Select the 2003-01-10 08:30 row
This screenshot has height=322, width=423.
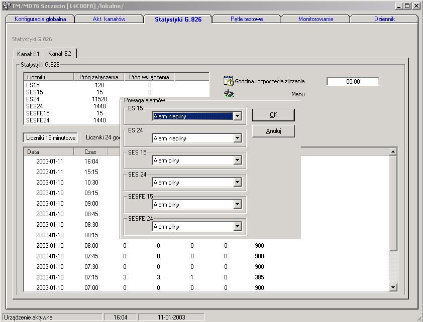click(x=72, y=224)
